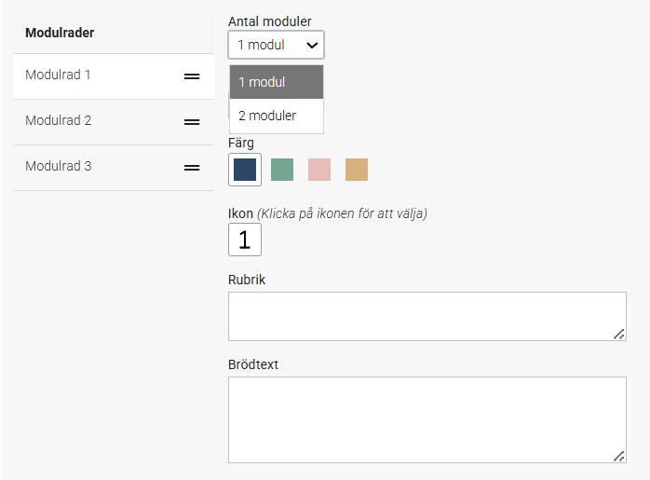Select Modulrad 2 in the list

pyautogui.click(x=114, y=122)
